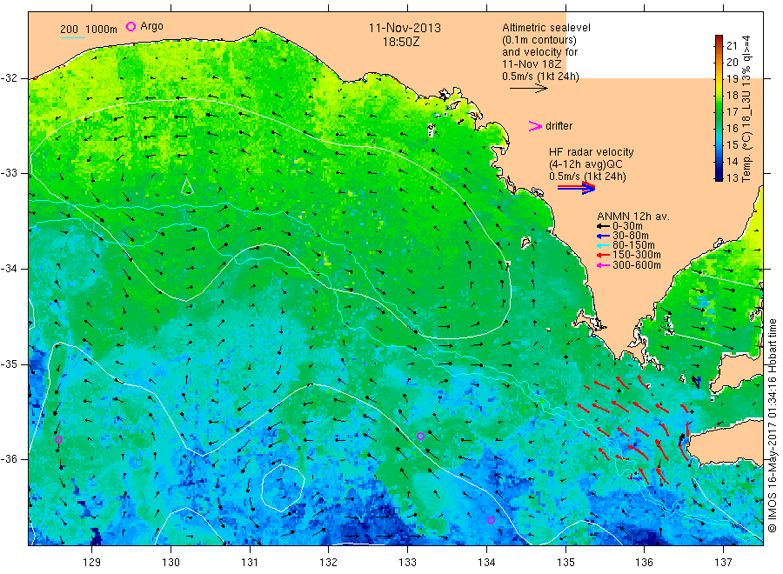783x574 pixels.
Task: Click the magenta 300-600m legend arrow
Action: pyautogui.click(x=603, y=265)
